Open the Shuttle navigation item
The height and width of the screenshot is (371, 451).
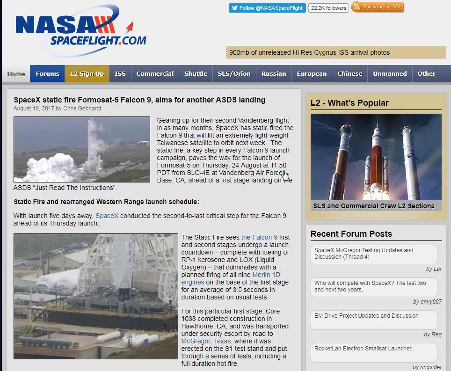coord(196,74)
